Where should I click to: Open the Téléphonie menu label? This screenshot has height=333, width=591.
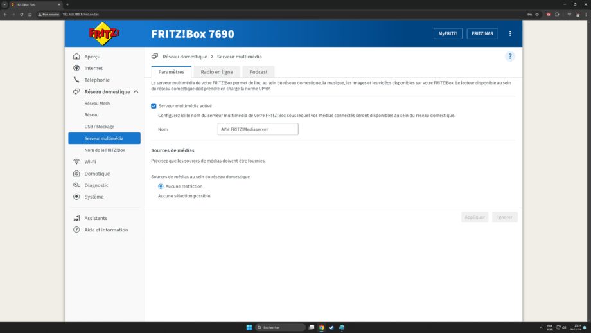[x=97, y=80]
